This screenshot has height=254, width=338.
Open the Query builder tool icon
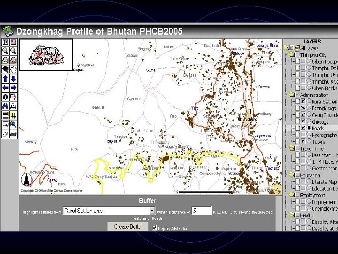[13, 97]
